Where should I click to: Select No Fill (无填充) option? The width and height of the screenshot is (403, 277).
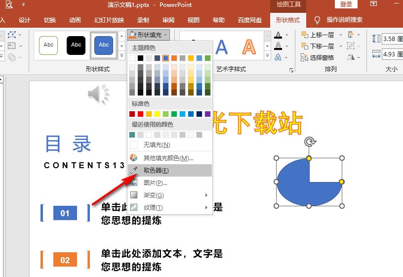tap(157, 145)
